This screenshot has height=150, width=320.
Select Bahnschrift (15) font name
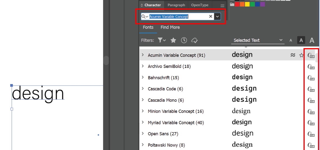coord(163,78)
